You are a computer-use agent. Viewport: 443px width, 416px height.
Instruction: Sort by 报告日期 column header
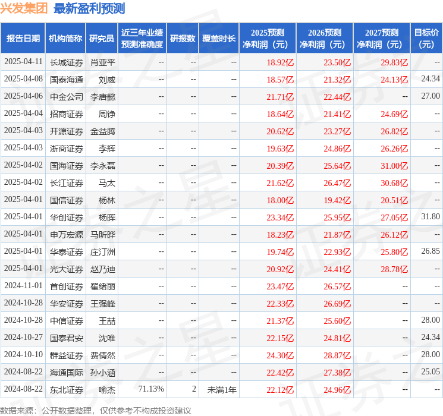pyautogui.click(x=23, y=39)
